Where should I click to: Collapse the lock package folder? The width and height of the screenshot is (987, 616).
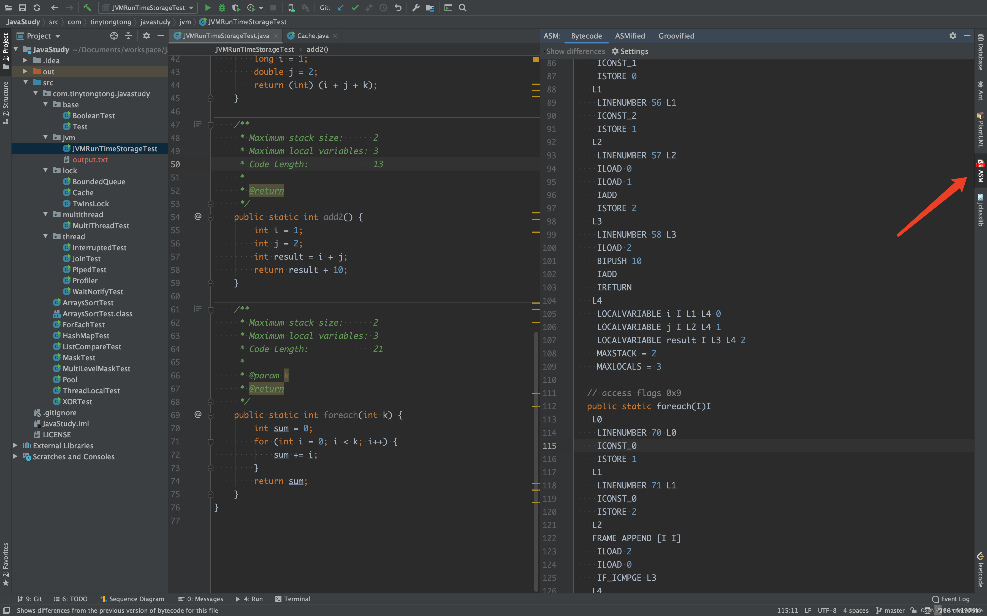coord(46,170)
